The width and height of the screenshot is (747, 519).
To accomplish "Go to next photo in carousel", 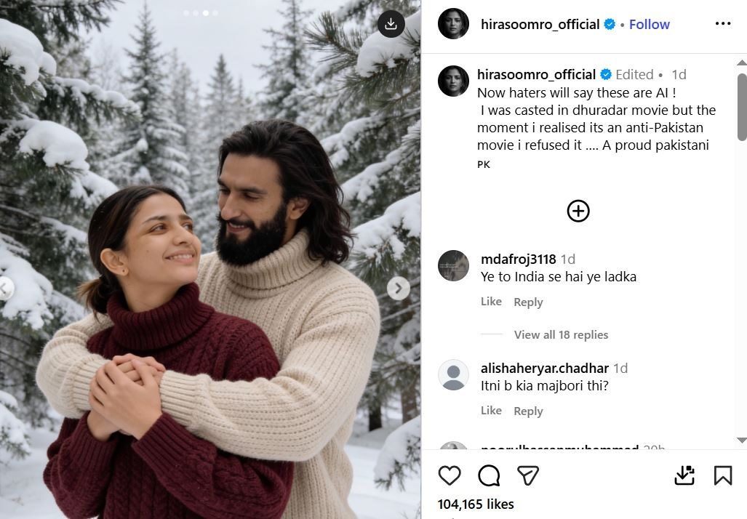I will pyautogui.click(x=398, y=289).
